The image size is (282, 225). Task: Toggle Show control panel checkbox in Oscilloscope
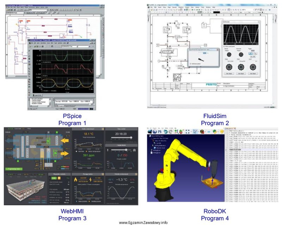point(224,46)
